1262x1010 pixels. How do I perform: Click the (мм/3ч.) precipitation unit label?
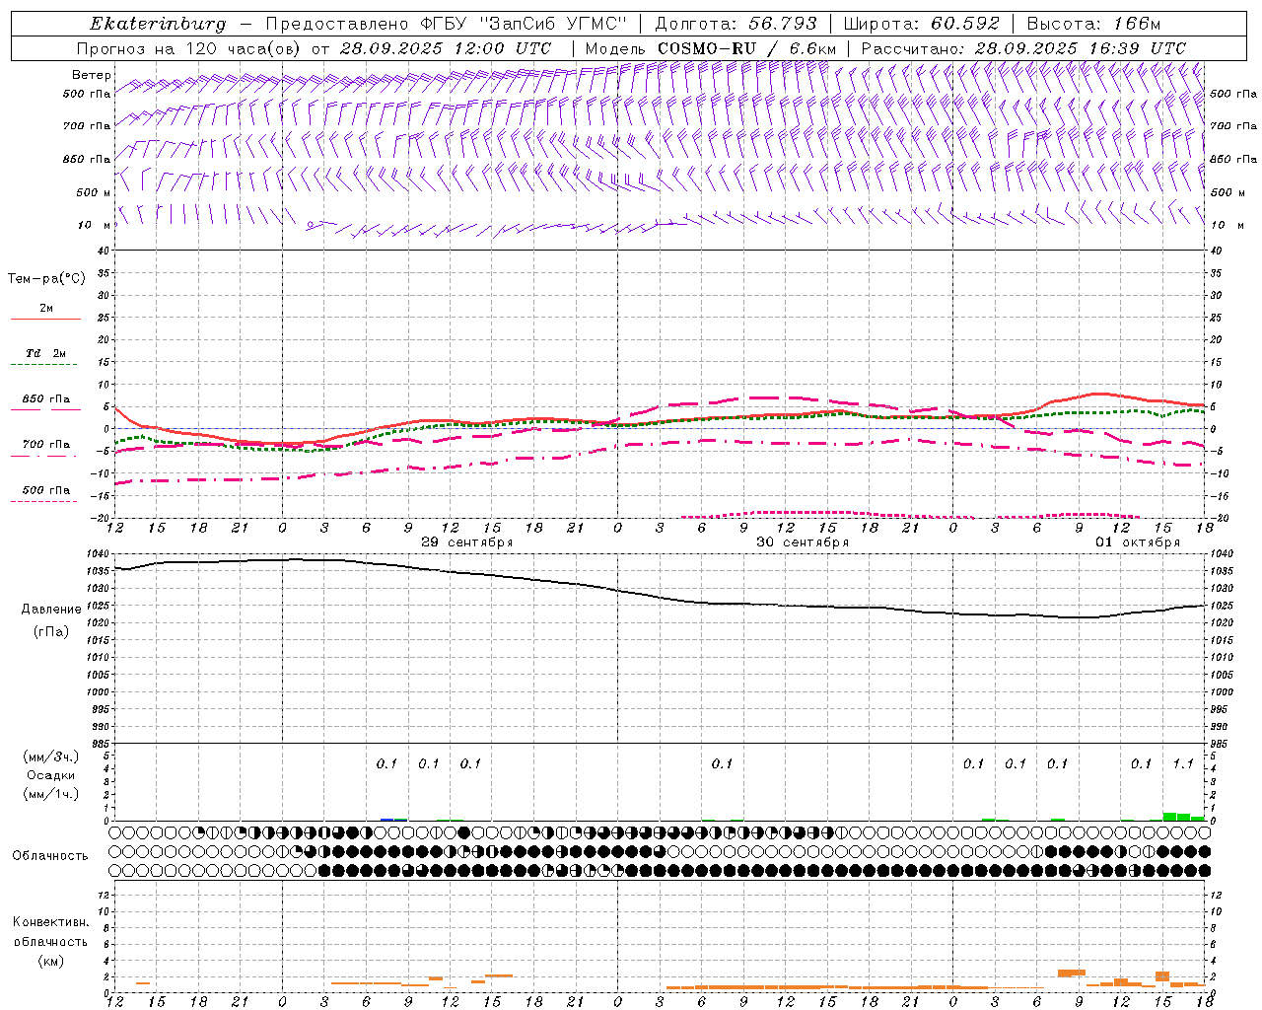coord(51,757)
